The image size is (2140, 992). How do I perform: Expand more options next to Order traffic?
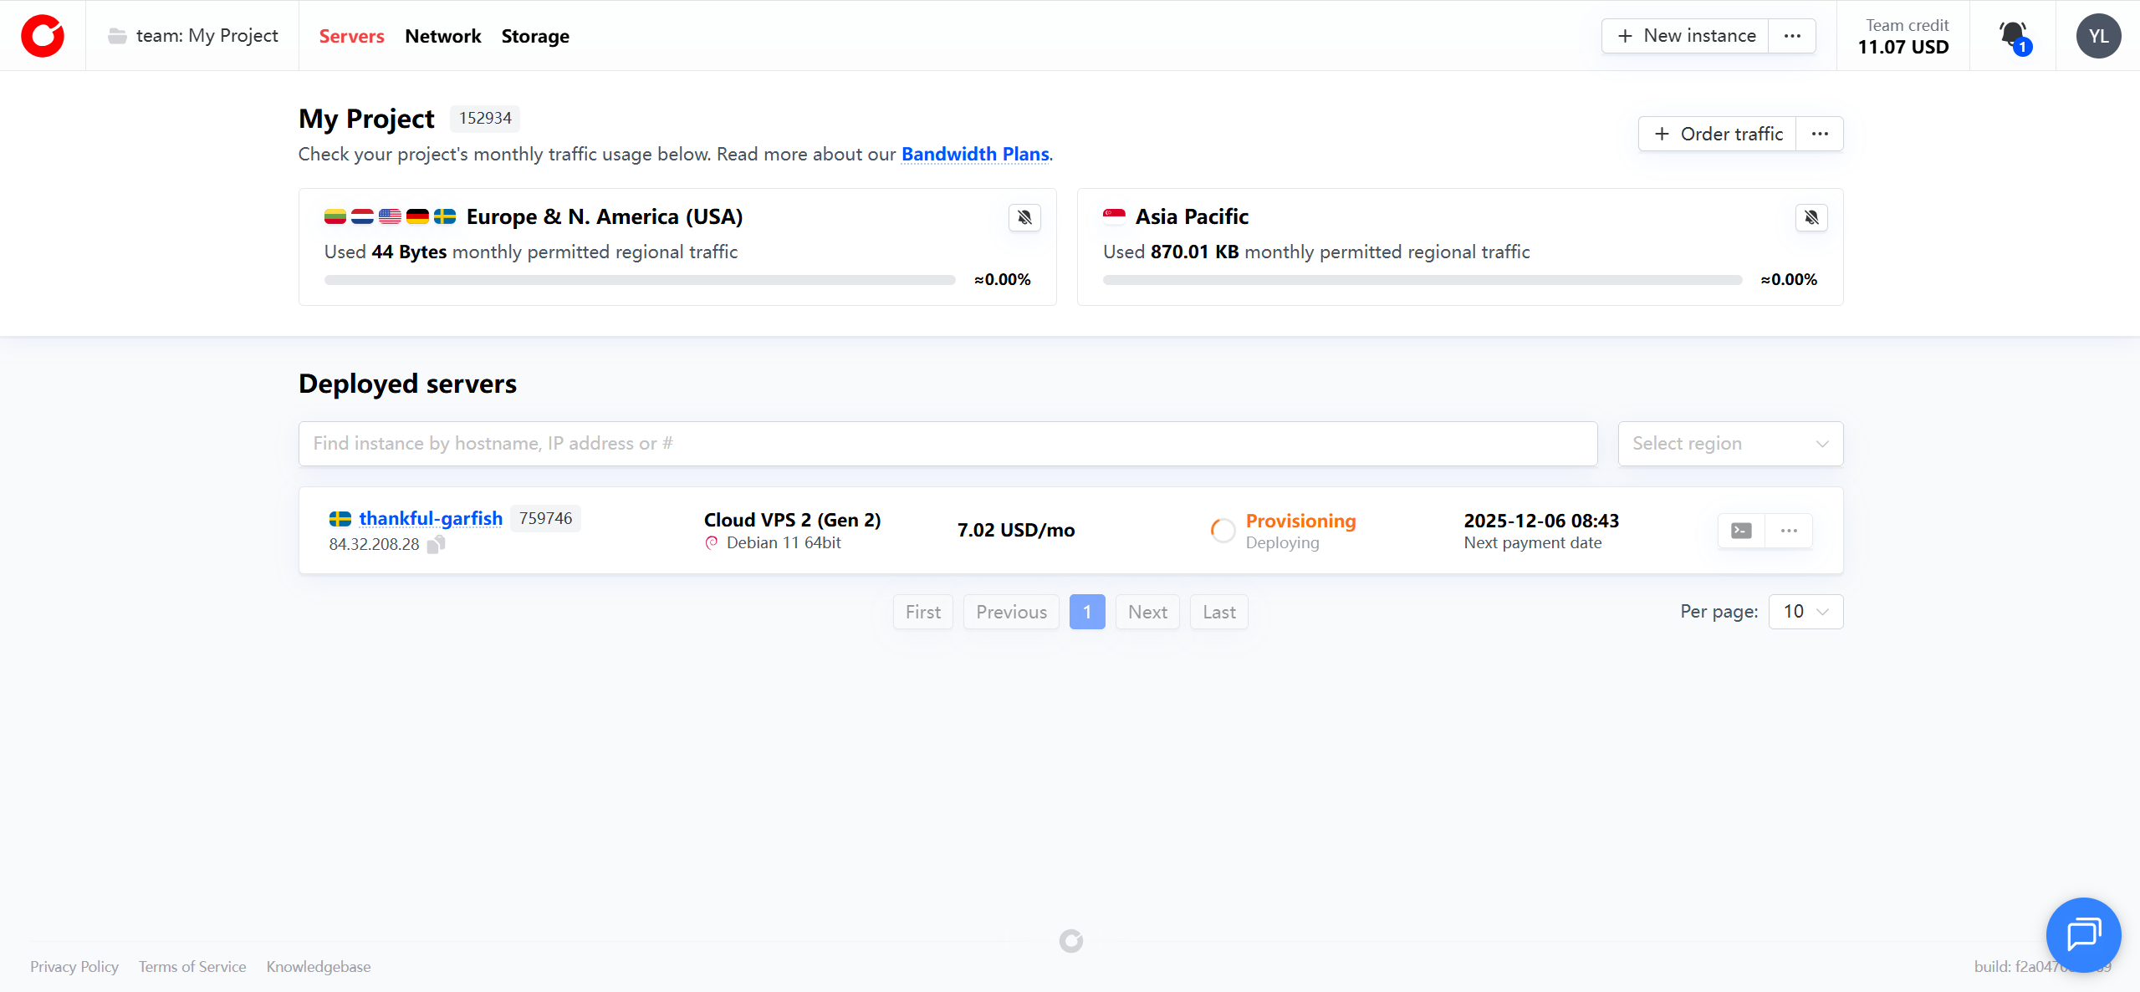point(1820,134)
